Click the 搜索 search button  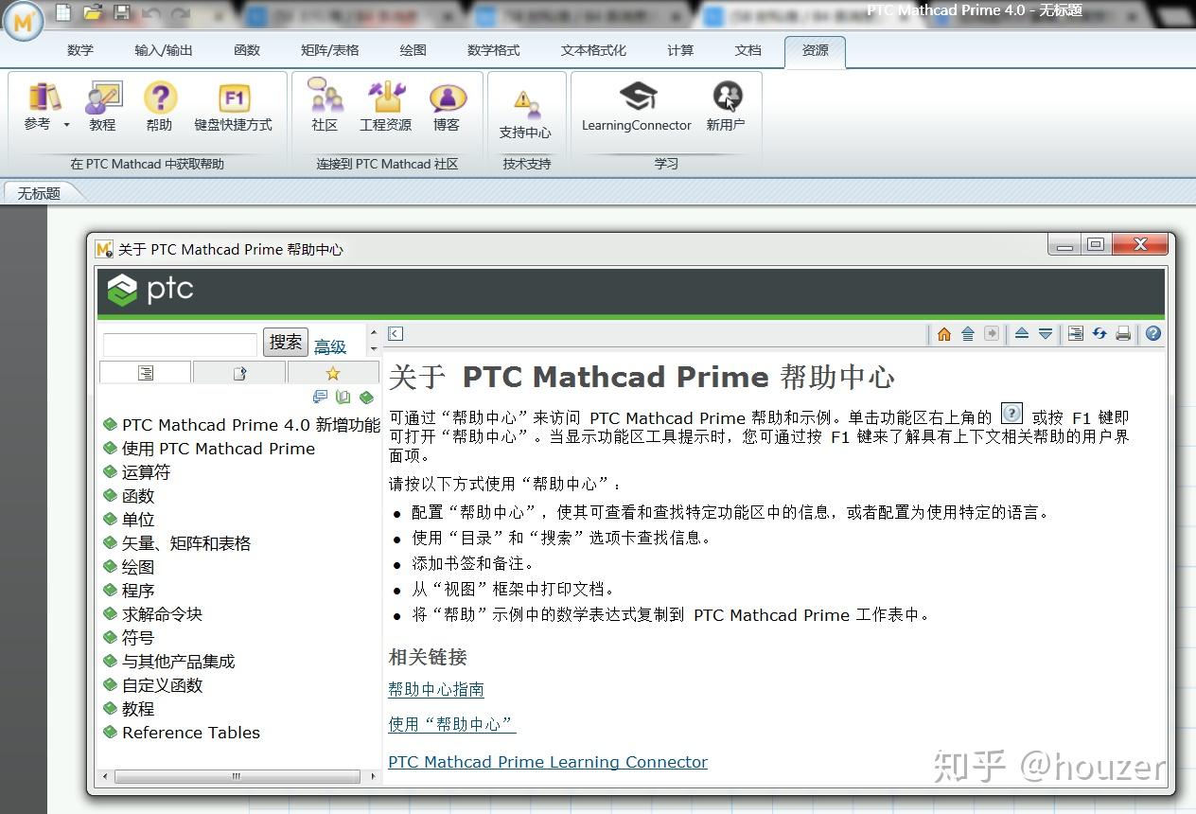tap(285, 343)
